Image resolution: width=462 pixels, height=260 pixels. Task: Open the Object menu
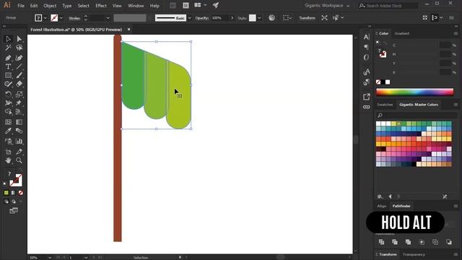pyautogui.click(x=50, y=6)
